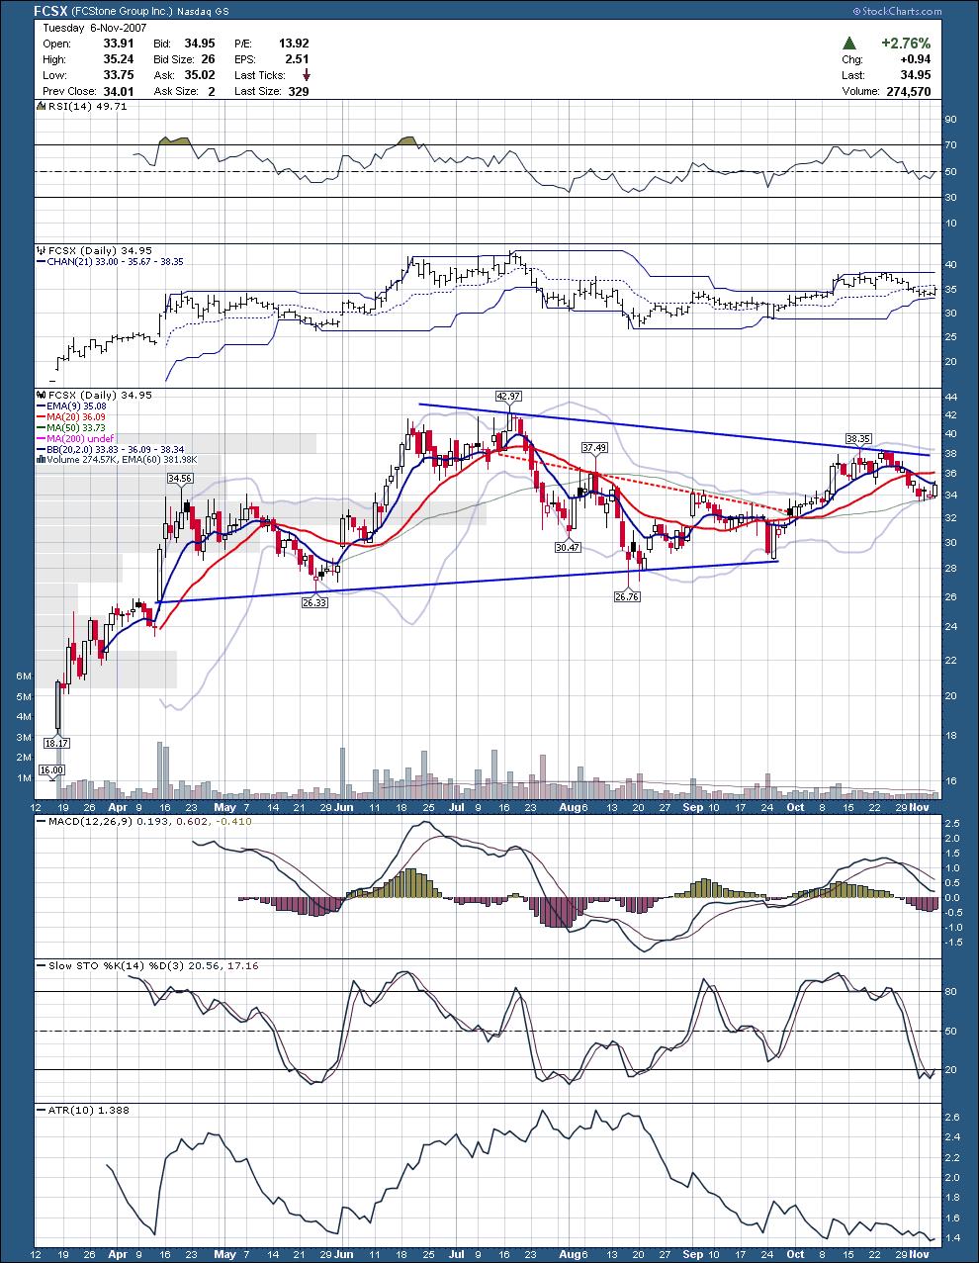This screenshot has width=979, height=1263.
Task: Click the Prev Close value 34.01
Action: [119, 91]
